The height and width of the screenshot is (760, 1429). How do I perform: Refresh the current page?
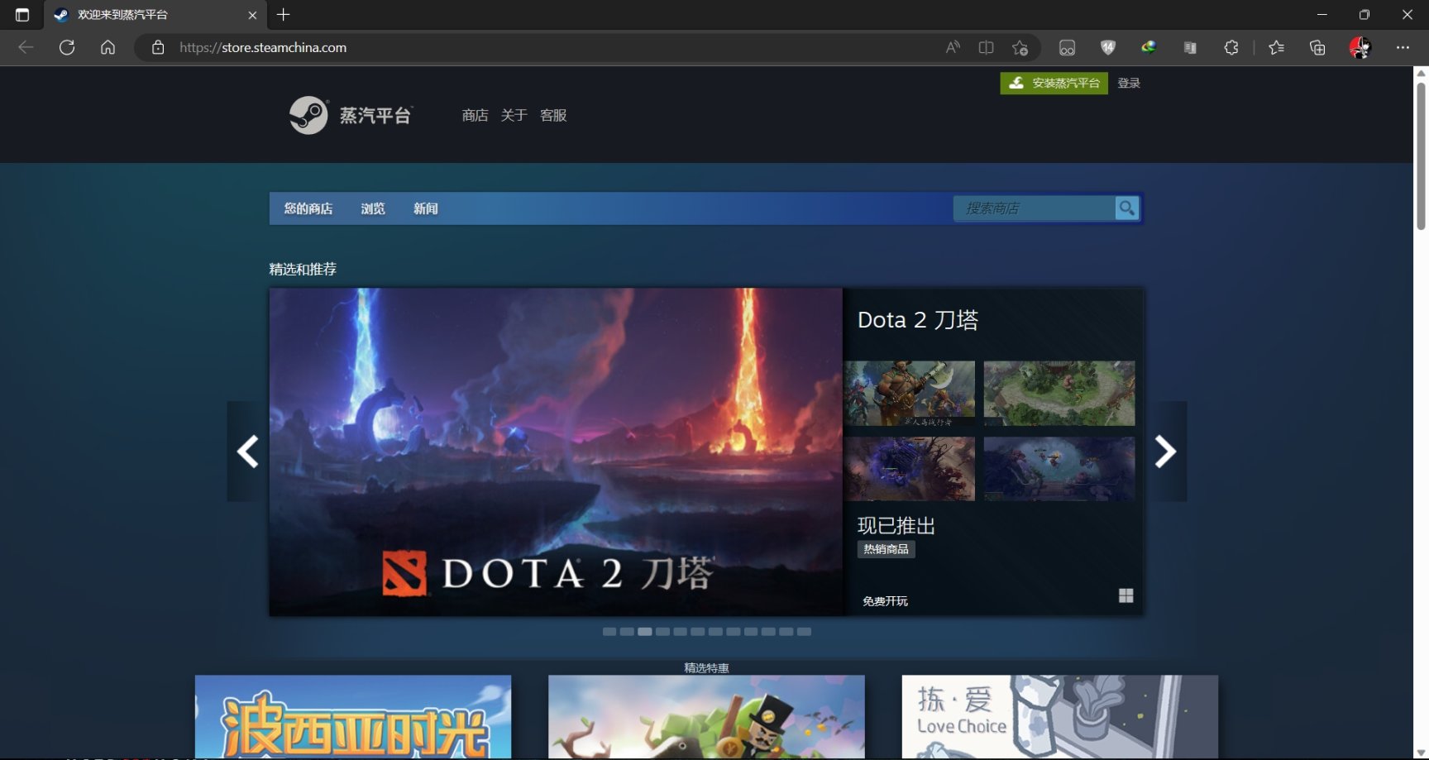pyautogui.click(x=67, y=47)
